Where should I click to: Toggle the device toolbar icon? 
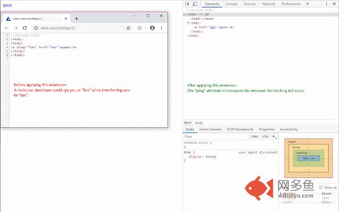pyautogui.click(x=194, y=4)
